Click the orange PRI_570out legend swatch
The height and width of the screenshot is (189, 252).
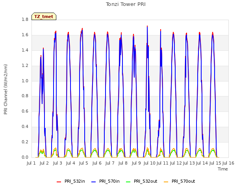click(x=166, y=182)
